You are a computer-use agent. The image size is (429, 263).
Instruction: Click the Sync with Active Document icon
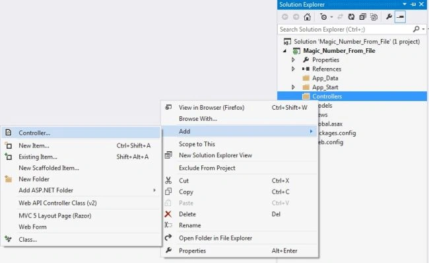coord(340,17)
